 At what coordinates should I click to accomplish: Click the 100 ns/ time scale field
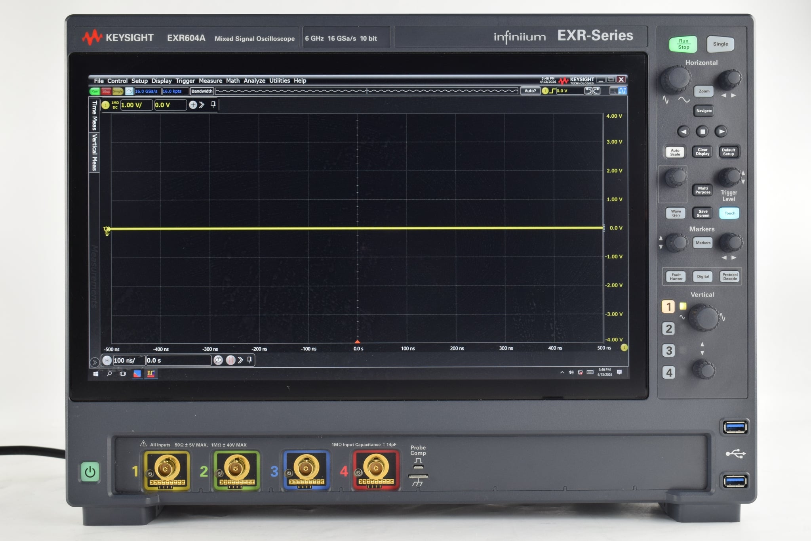pos(129,360)
